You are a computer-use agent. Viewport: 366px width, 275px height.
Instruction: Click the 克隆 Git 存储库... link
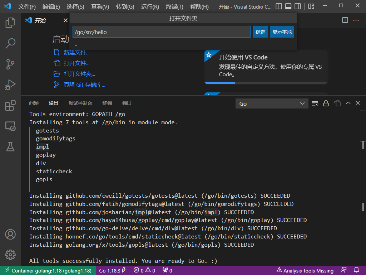84,85
